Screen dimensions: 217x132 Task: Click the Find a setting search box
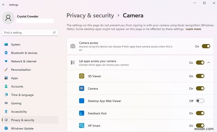(x=28, y=32)
